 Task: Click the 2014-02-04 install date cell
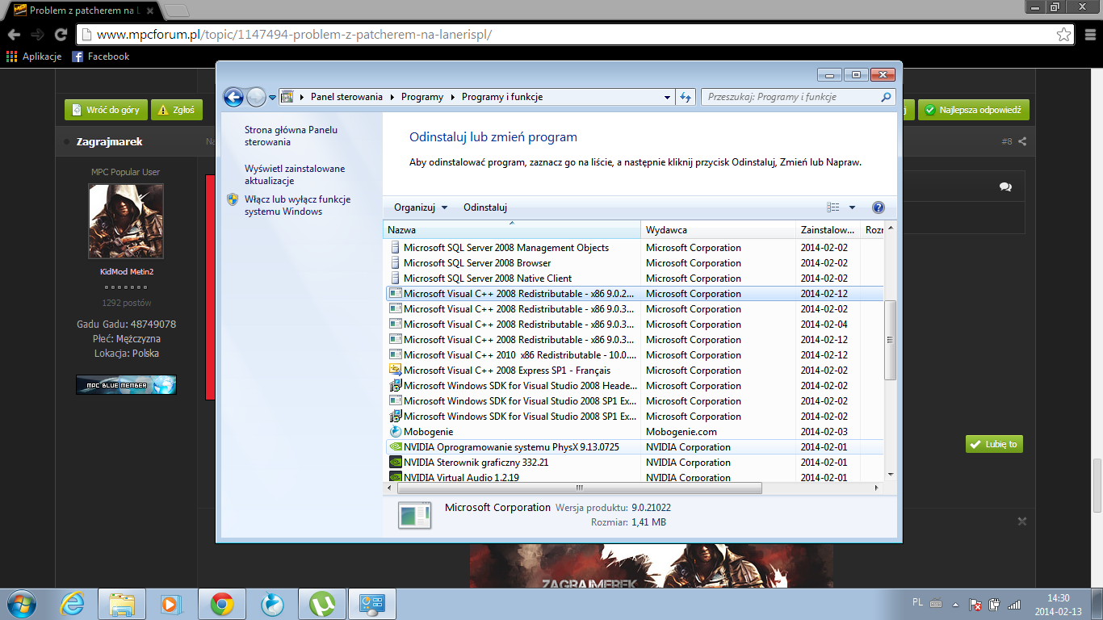tap(824, 325)
